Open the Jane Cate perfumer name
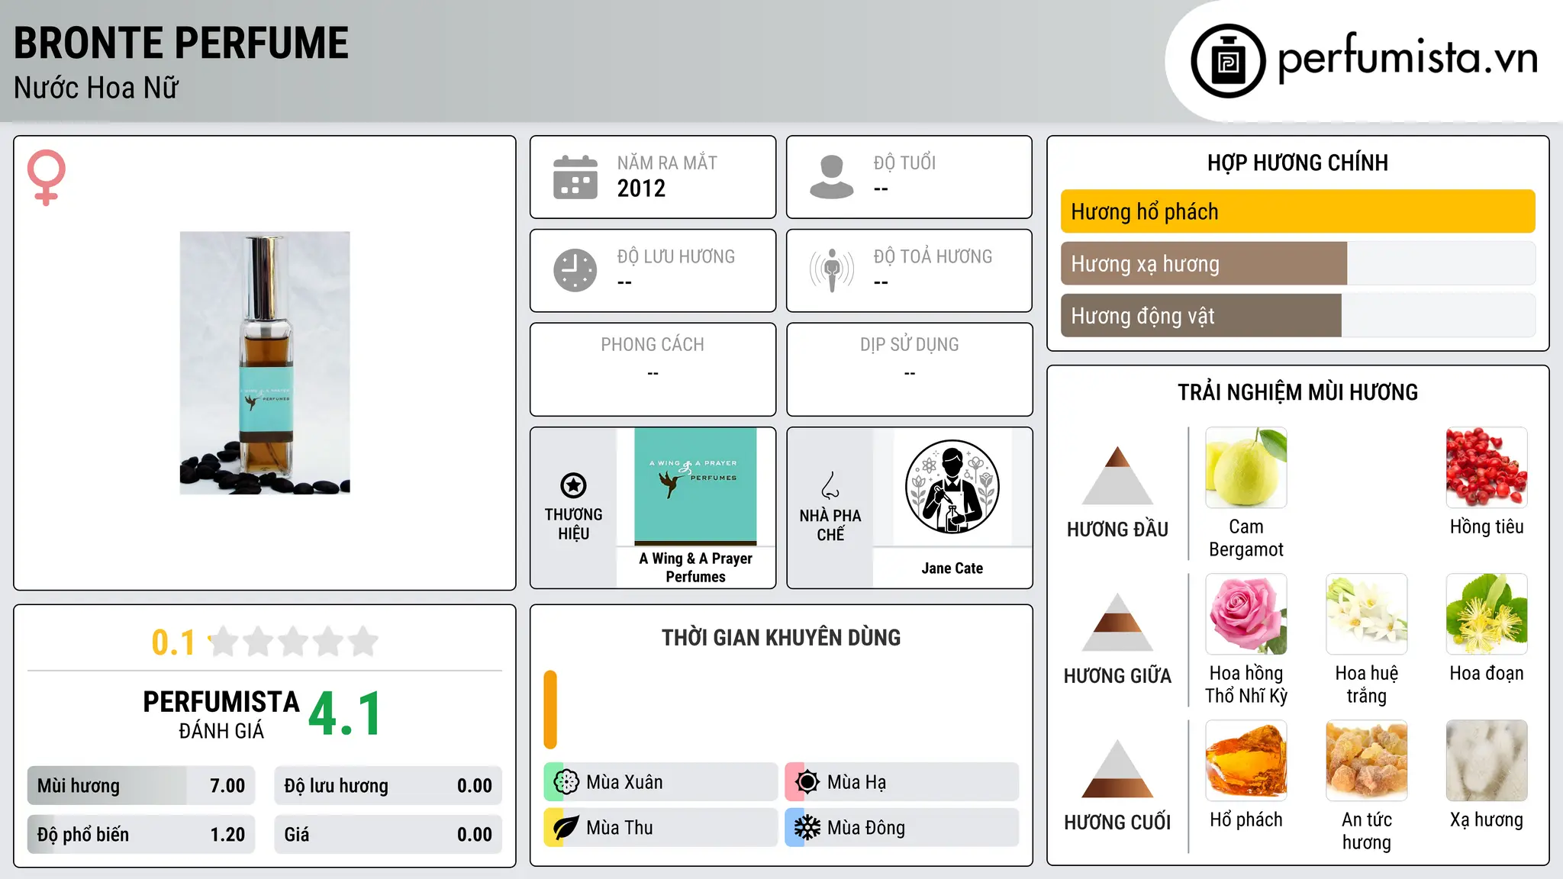The width and height of the screenshot is (1563, 879). click(952, 568)
